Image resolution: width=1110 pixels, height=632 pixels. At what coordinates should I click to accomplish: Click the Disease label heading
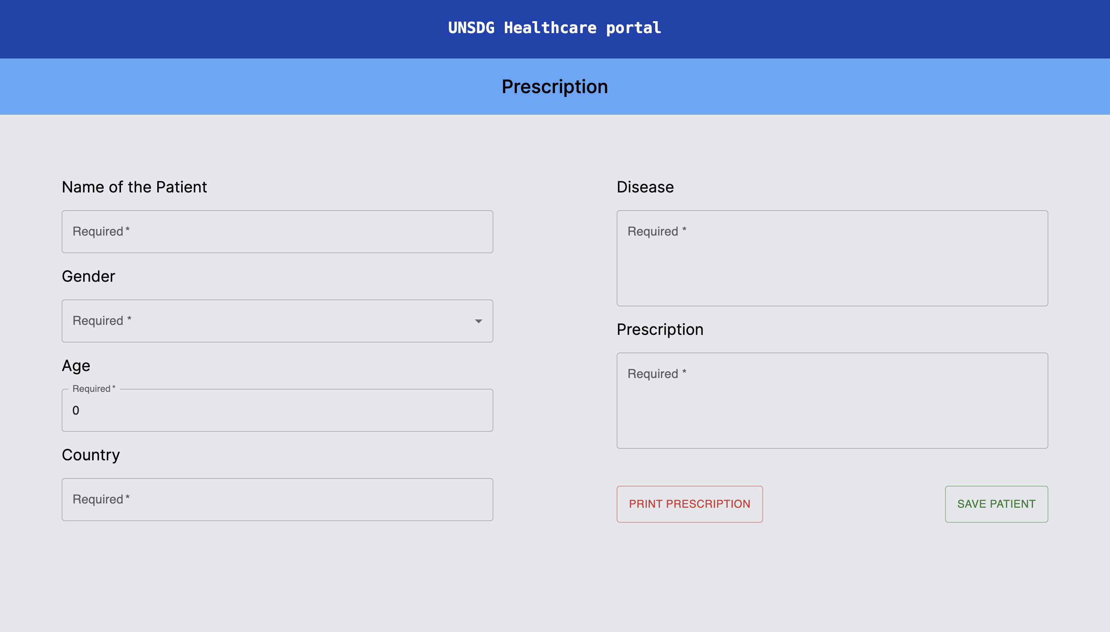point(645,187)
